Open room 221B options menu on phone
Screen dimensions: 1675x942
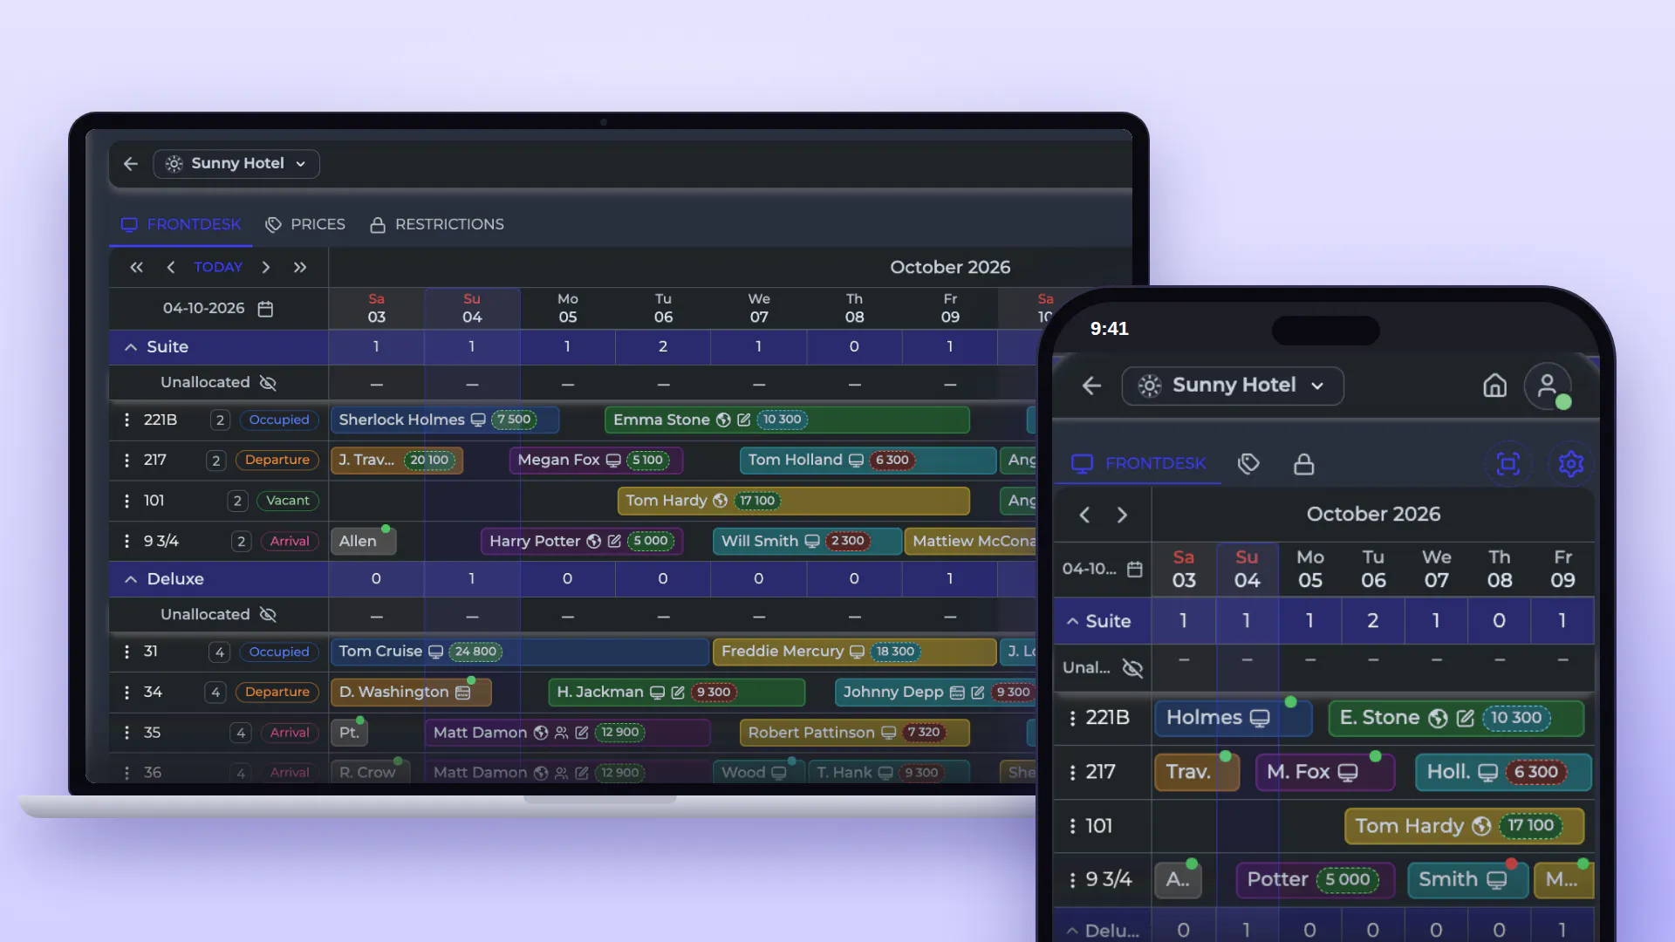[x=1072, y=719]
